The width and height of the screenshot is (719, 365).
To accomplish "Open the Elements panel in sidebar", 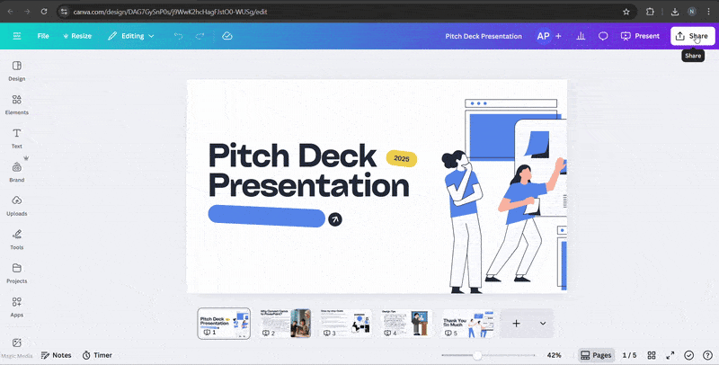I will [16, 104].
